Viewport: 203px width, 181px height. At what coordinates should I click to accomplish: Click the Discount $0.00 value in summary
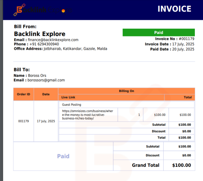coord(186,156)
